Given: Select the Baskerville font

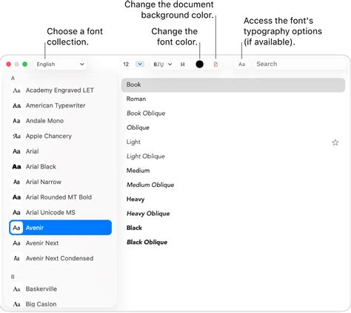Looking at the screenshot, I should [x=61, y=289].
